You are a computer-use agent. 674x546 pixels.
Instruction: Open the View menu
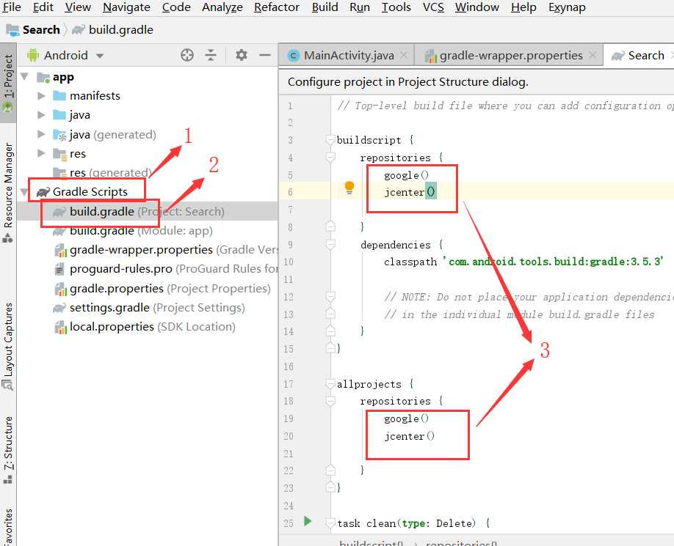click(78, 7)
